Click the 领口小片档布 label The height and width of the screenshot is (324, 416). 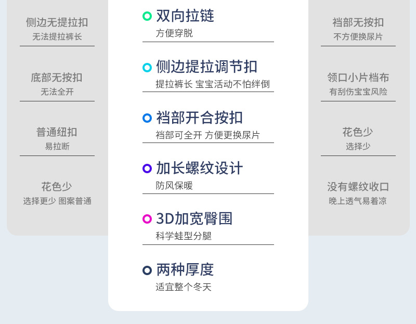pos(358,77)
